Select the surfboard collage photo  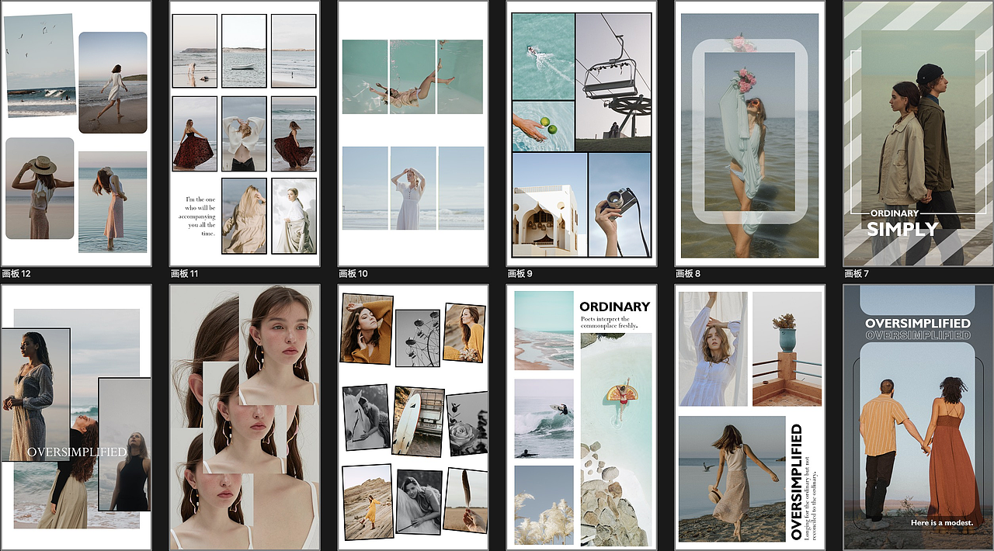[x=419, y=421]
